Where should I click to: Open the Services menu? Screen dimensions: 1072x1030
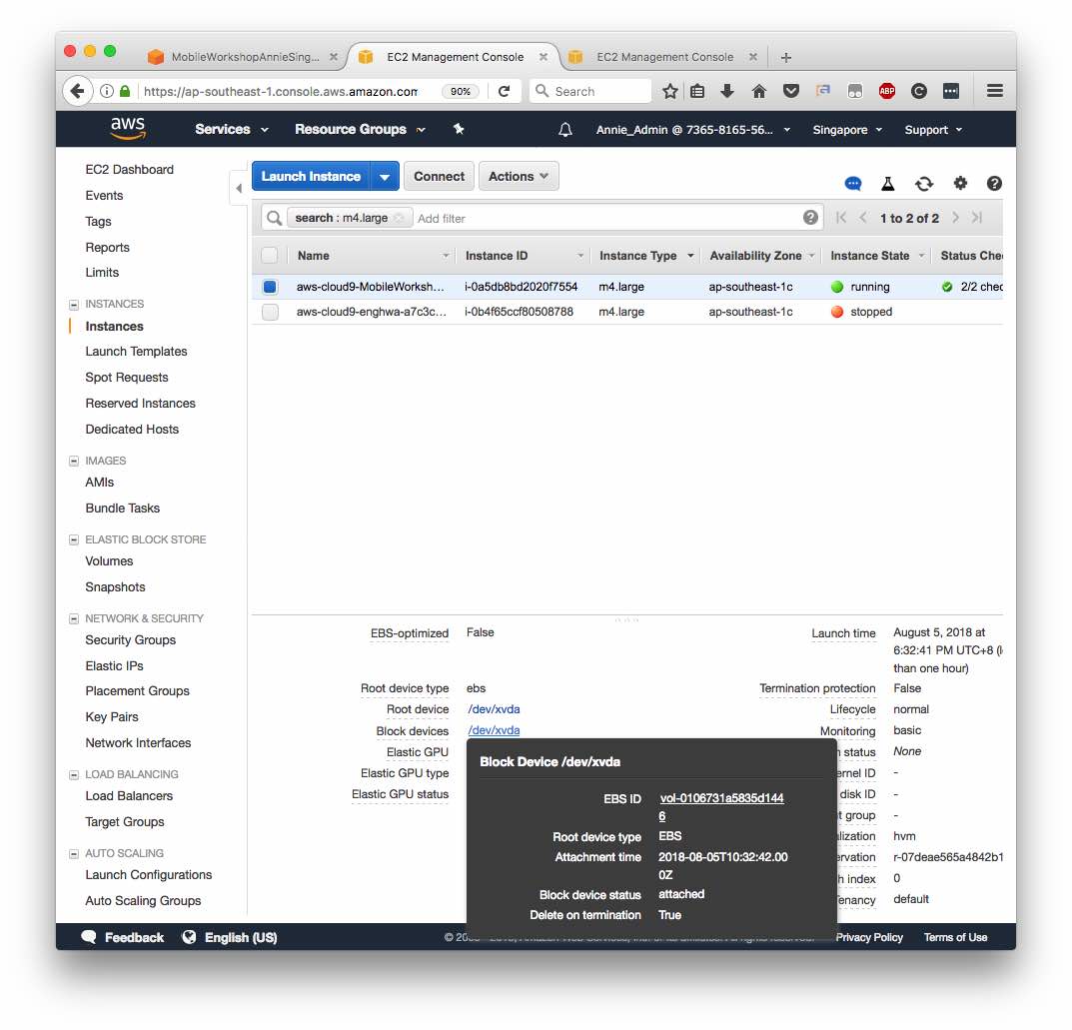point(231,129)
